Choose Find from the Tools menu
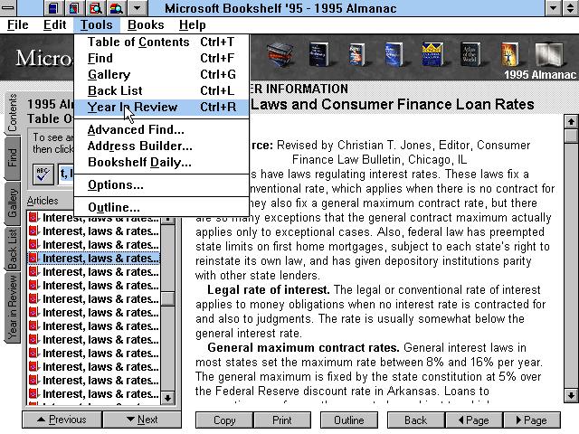 pyautogui.click(x=161, y=58)
